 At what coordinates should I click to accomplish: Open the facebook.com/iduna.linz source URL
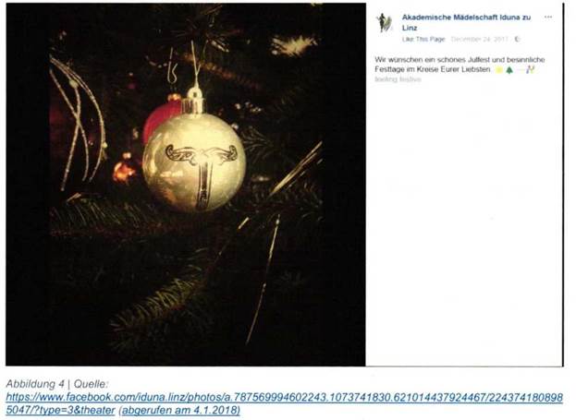tap(285, 403)
